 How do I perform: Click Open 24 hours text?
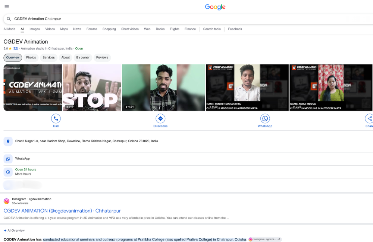25,169
